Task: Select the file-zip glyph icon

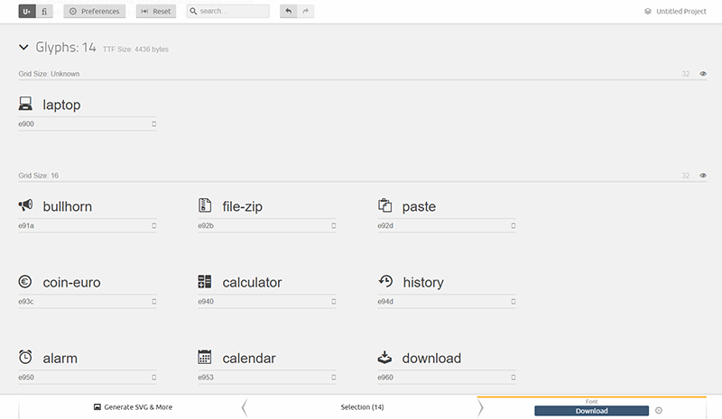Action: 205,205
